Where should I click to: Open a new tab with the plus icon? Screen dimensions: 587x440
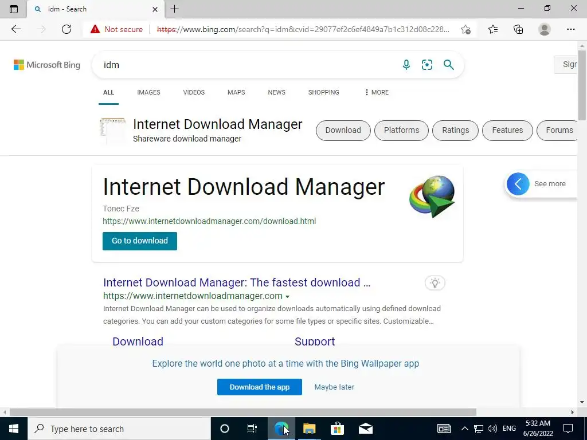tap(174, 9)
